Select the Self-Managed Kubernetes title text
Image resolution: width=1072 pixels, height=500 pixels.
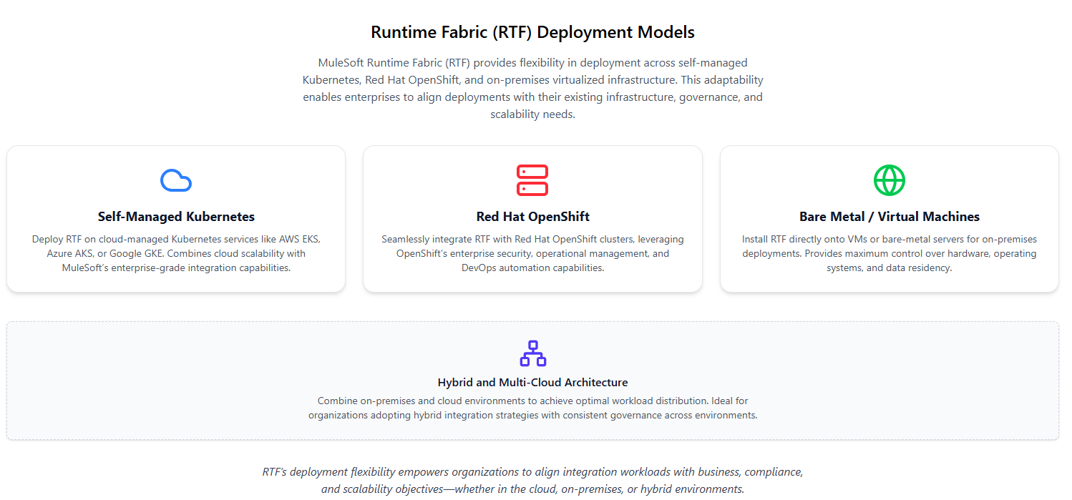(x=175, y=216)
